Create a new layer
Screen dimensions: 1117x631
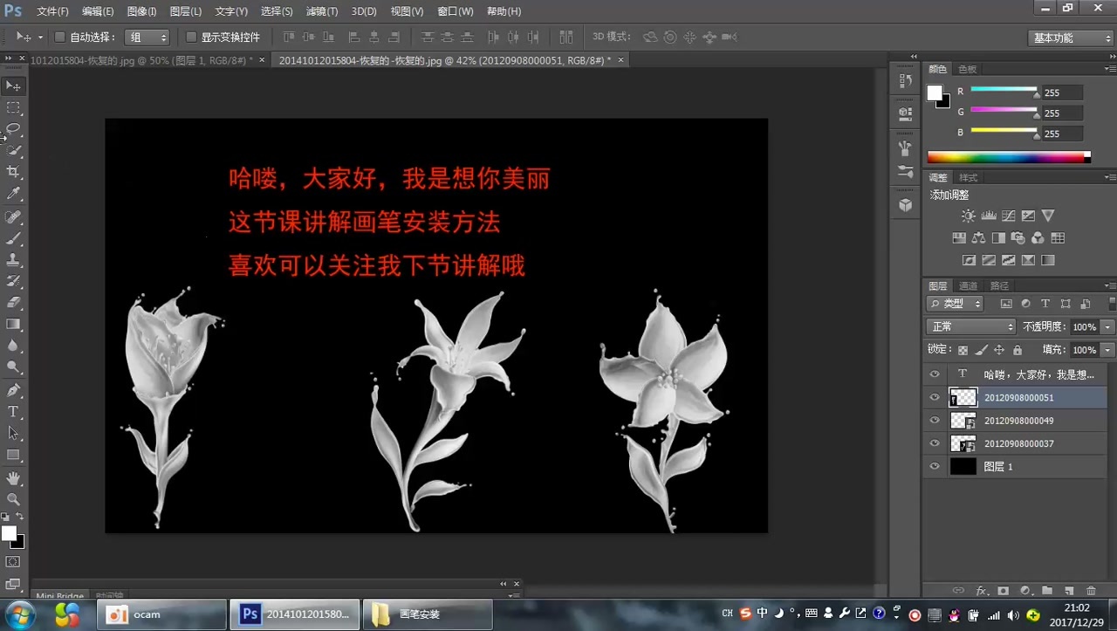point(1069,591)
